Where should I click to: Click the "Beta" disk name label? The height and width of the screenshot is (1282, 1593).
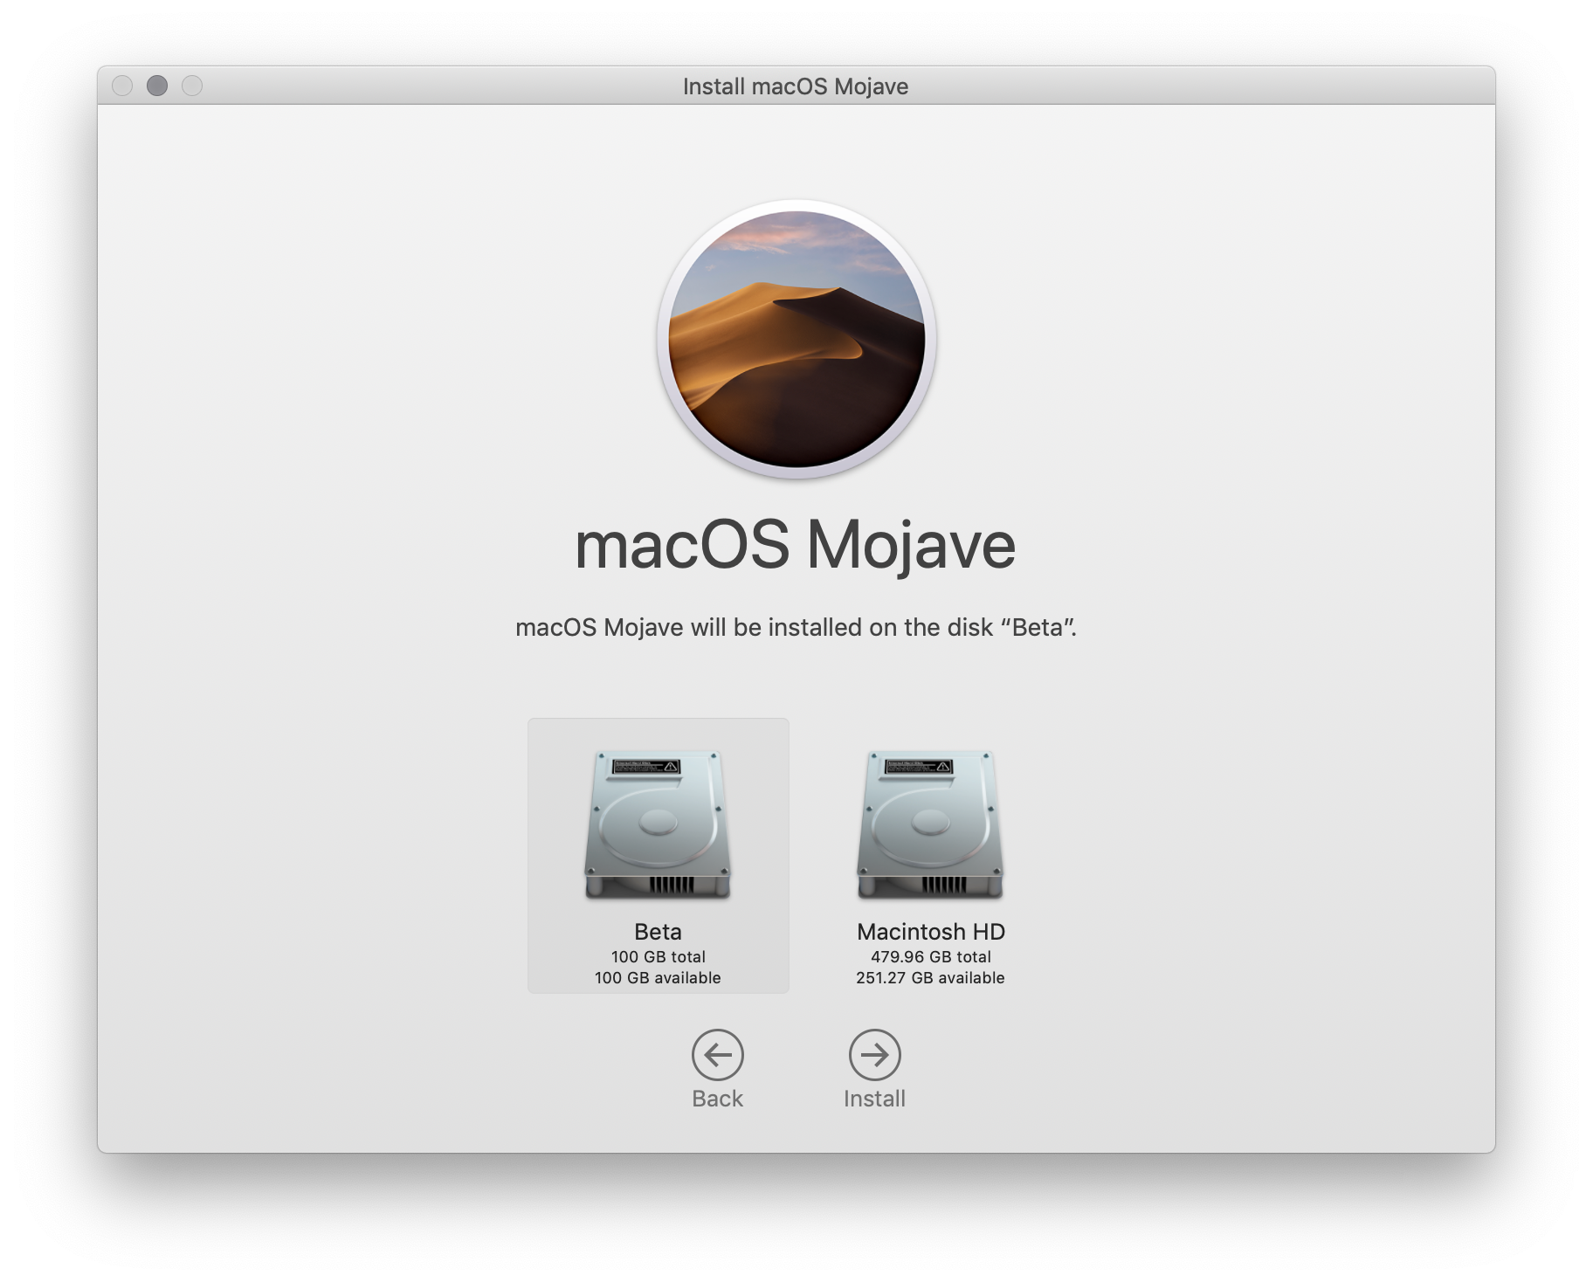(659, 932)
